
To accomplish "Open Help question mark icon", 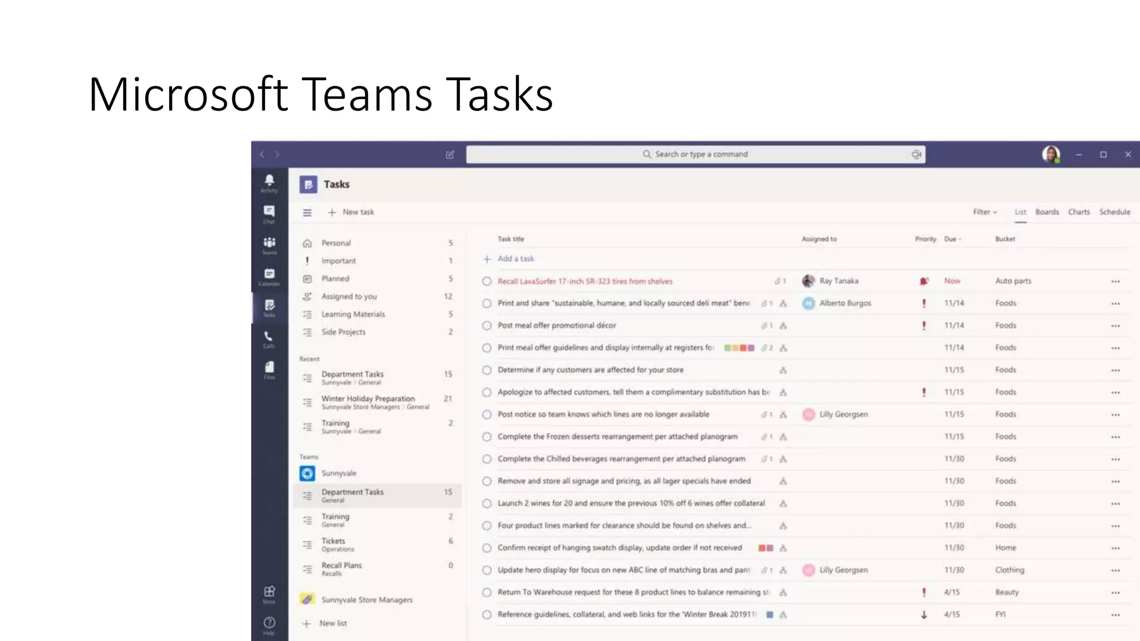I will [x=269, y=625].
